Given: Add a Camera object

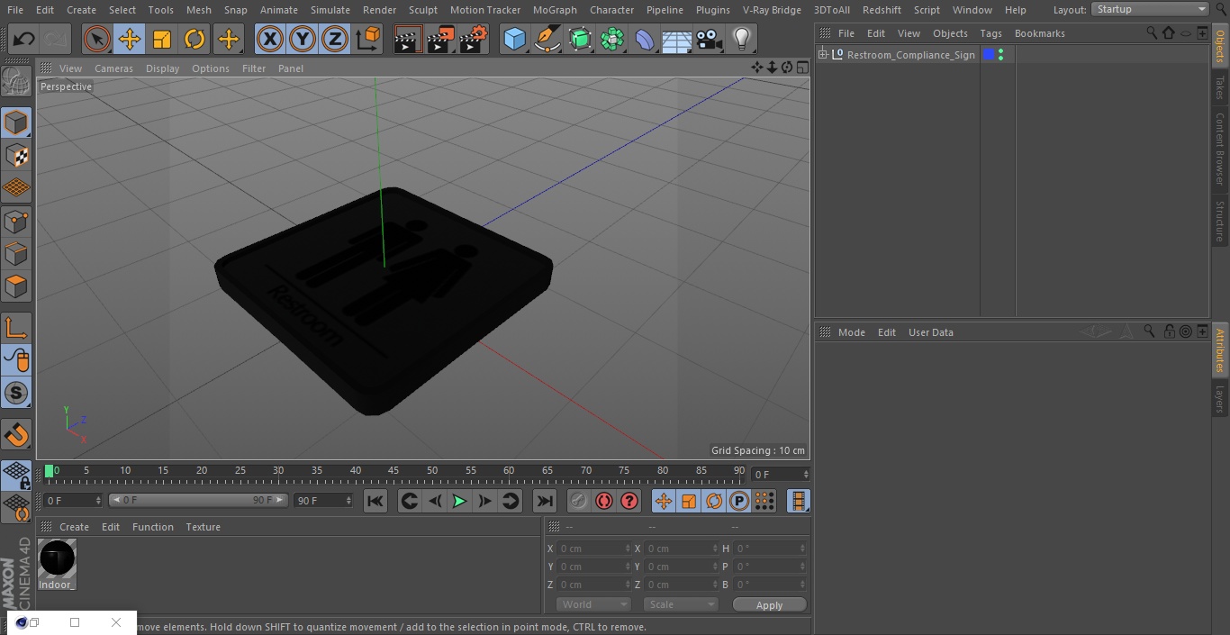Looking at the screenshot, I should (x=710, y=39).
